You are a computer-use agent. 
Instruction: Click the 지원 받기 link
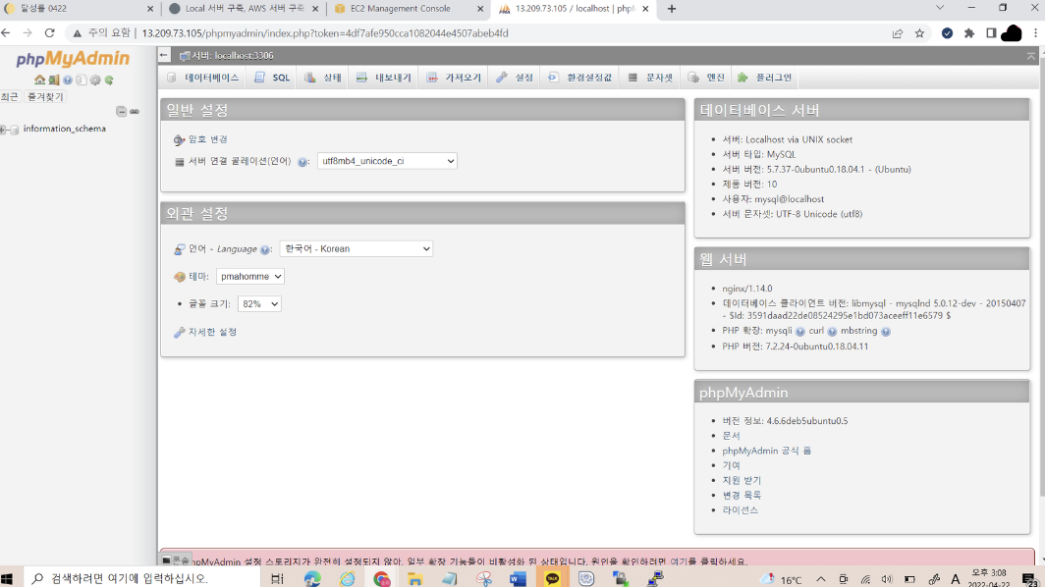point(742,480)
